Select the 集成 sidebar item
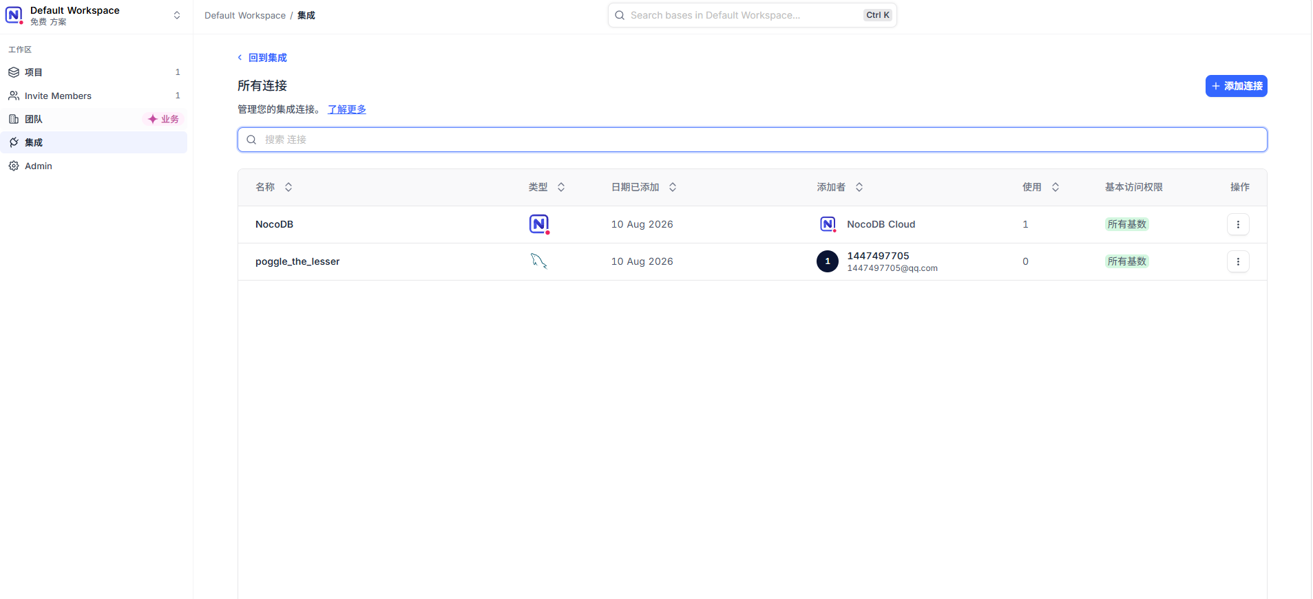Screen dimensions: 1313x599 coord(94,142)
